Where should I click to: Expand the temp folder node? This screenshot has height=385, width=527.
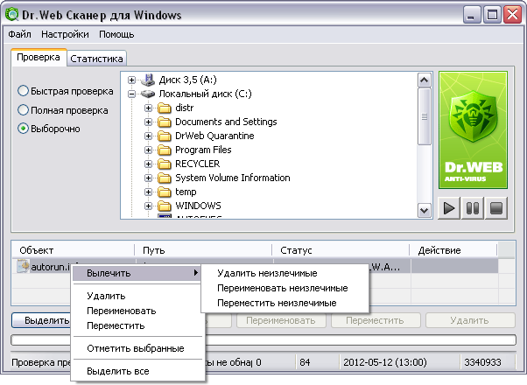point(148,192)
